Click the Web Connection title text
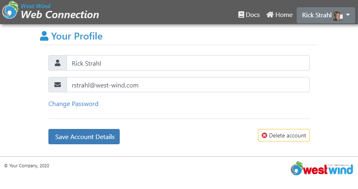Image resolution: width=358 pixels, height=189 pixels. click(60, 15)
